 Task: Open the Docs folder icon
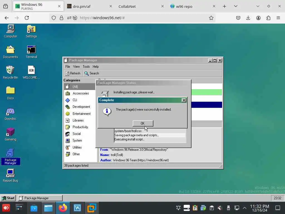coord(10,93)
